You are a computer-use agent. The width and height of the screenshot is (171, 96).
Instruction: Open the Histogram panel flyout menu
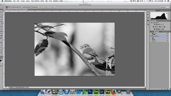(x=169, y=11)
